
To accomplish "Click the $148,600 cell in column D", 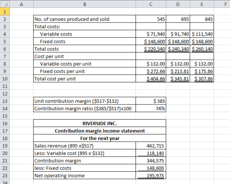I will tap(178, 41).
